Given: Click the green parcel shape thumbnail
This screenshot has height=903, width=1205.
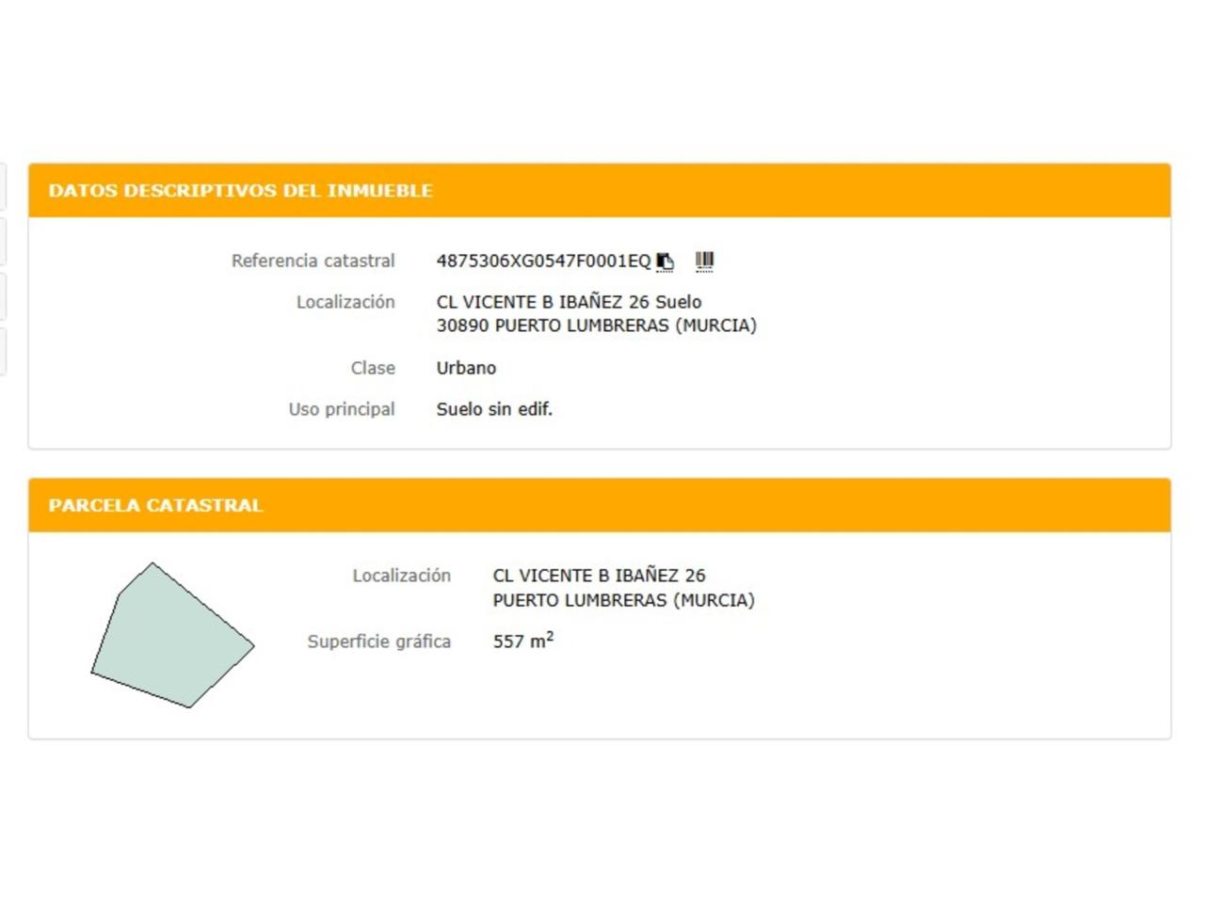Looking at the screenshot, I should point(171,638).
